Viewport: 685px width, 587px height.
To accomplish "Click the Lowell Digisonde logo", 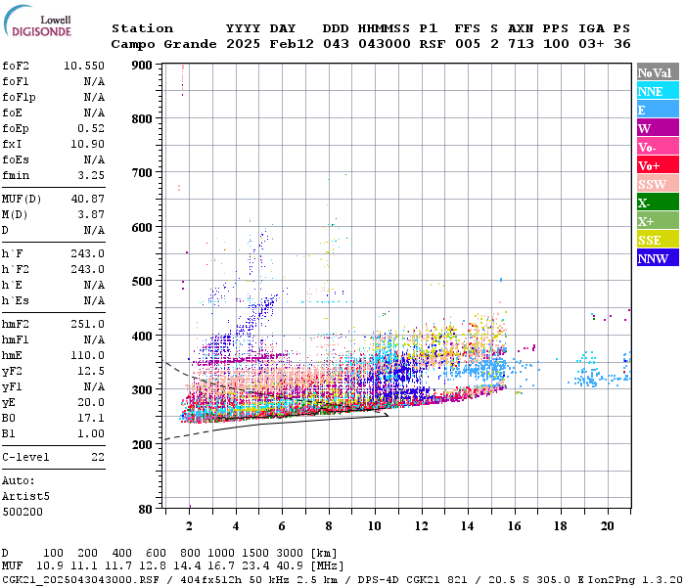I will pos(37,21).
